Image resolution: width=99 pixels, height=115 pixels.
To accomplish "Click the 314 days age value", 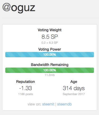I will 74,88.
